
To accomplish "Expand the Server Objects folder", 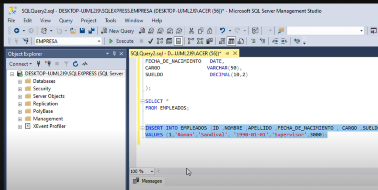I will tap(20, 97).
